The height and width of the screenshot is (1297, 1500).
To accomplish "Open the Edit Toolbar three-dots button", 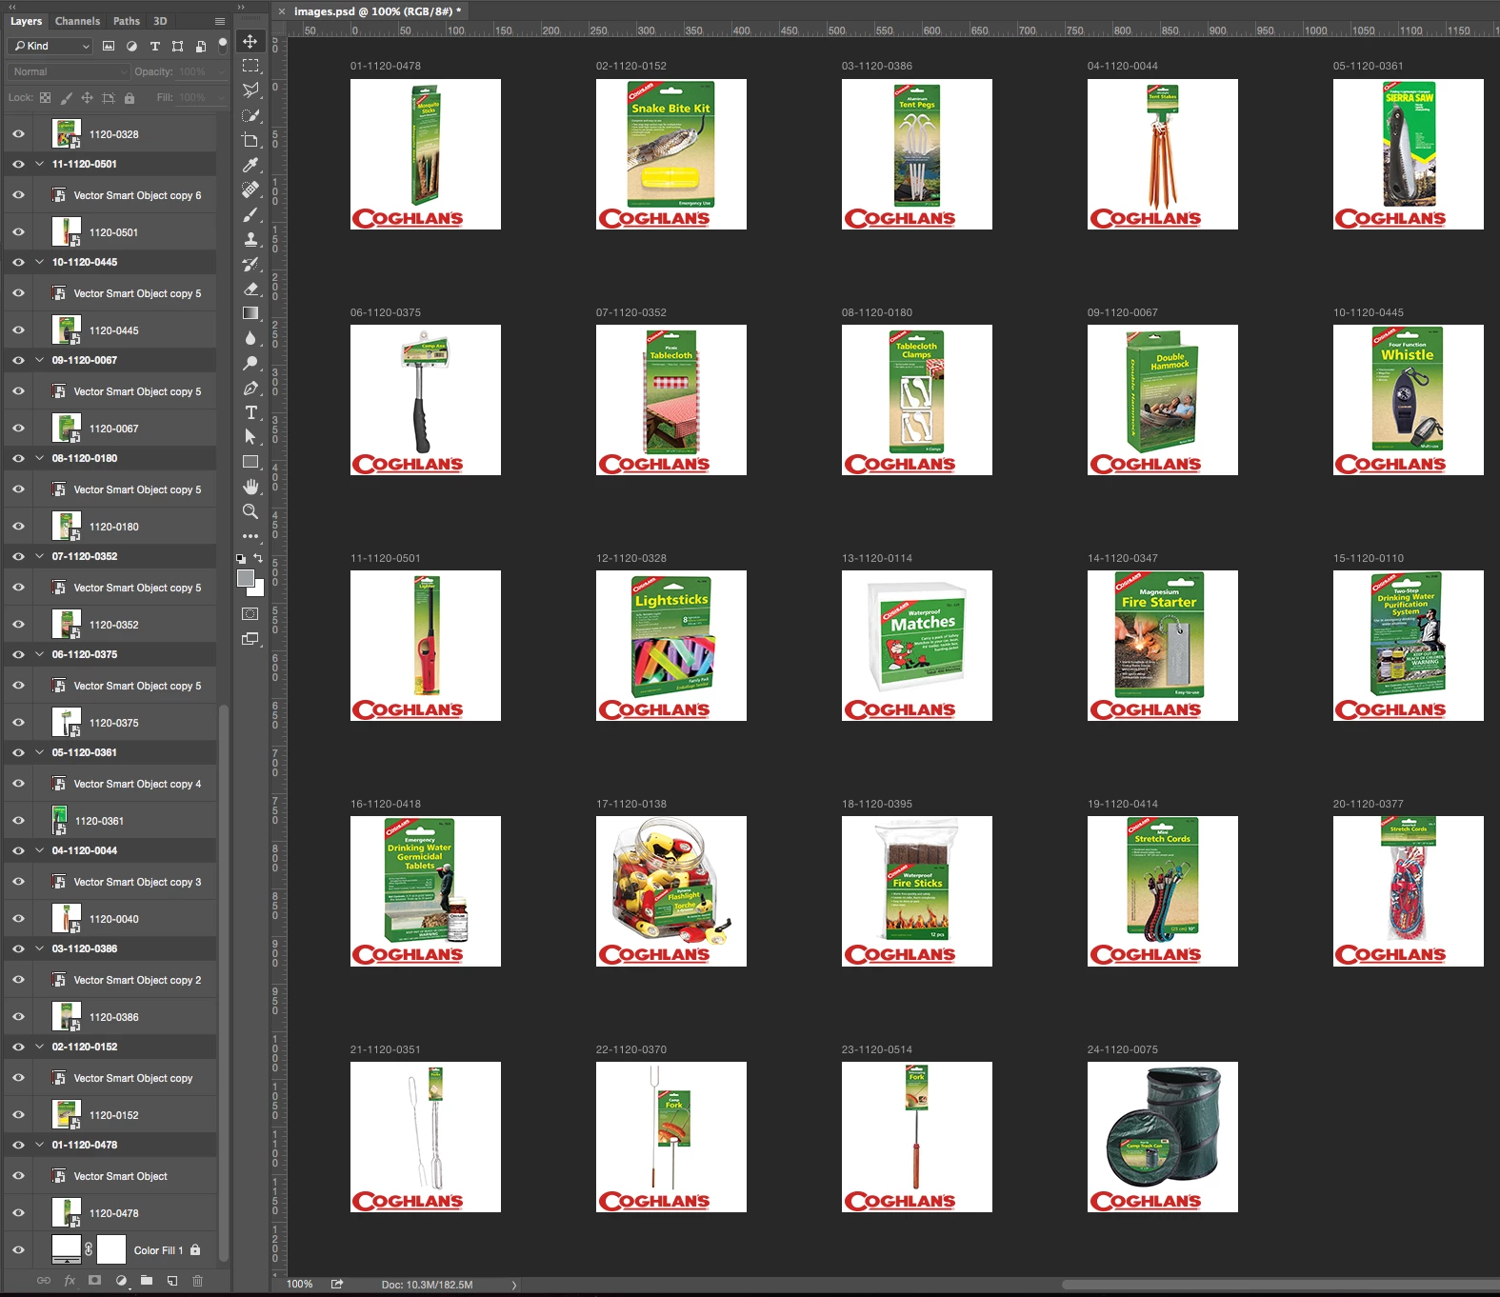I will point(250,536).
